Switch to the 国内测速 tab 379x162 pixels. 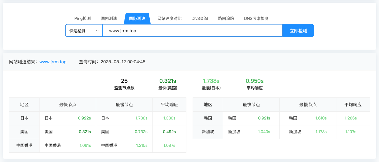pyautogui.click(x=109, y=19)
